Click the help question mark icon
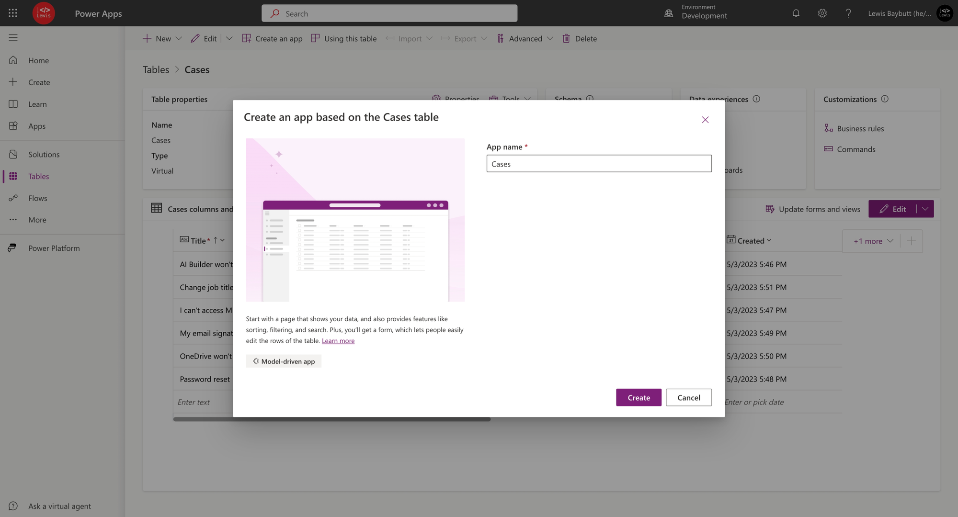The height and width of the screenshot is (517, 958). [848, 13]
